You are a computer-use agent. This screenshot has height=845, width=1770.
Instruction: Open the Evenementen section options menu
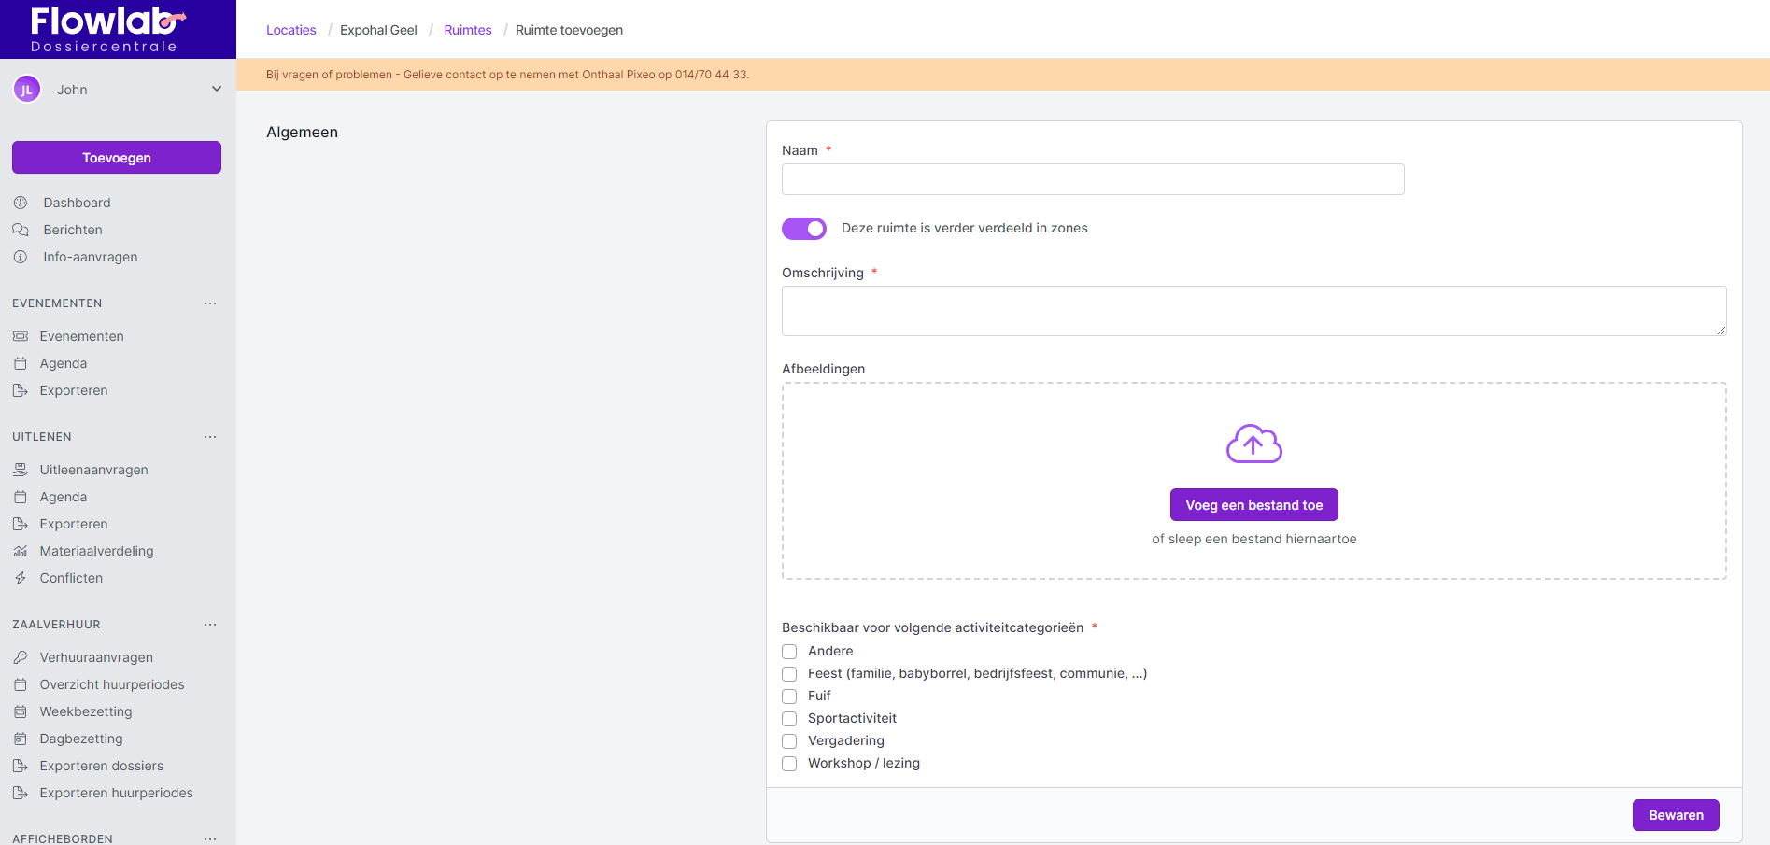click(210, 303)
